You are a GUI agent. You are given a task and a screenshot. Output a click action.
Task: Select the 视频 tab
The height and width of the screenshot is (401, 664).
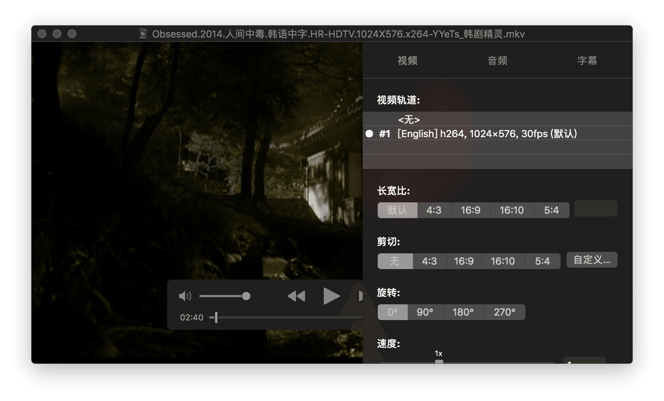[x=407, y=60]
